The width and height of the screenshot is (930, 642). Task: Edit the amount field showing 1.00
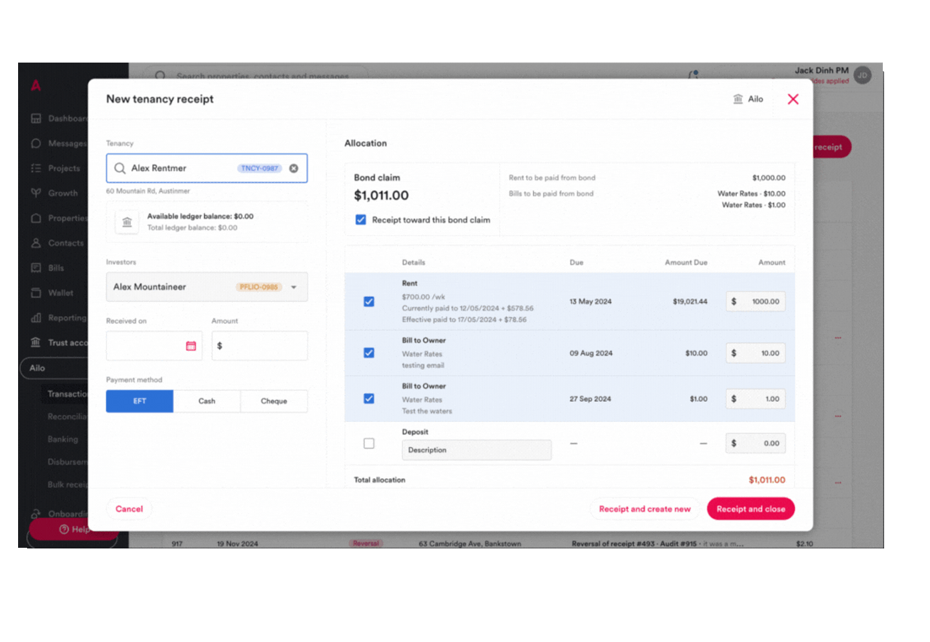pos(756,399)
